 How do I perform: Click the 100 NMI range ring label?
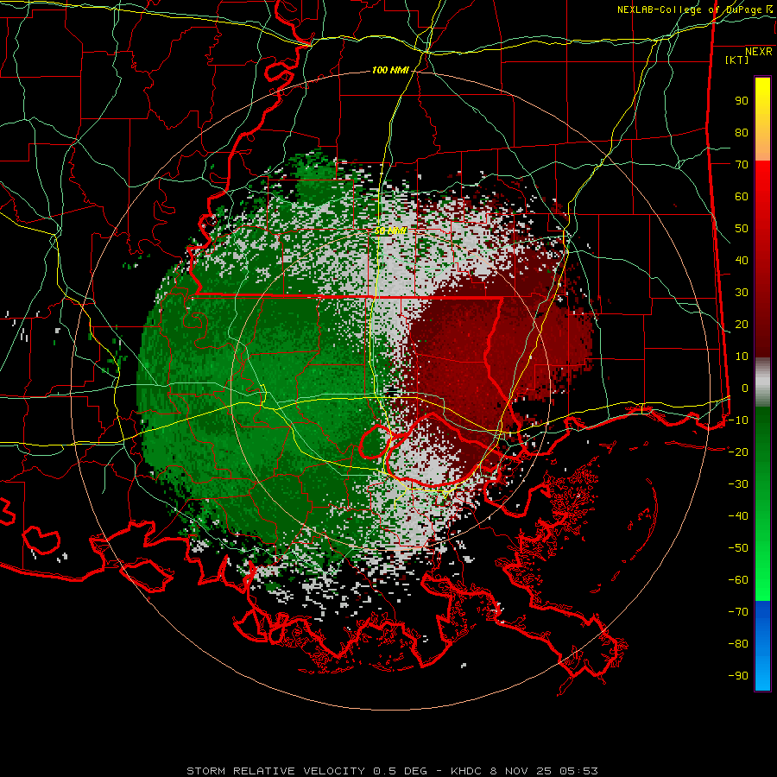click(390, 71)
